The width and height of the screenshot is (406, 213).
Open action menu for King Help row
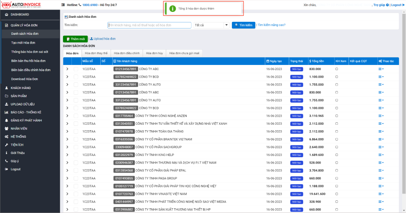coord(381,155)
